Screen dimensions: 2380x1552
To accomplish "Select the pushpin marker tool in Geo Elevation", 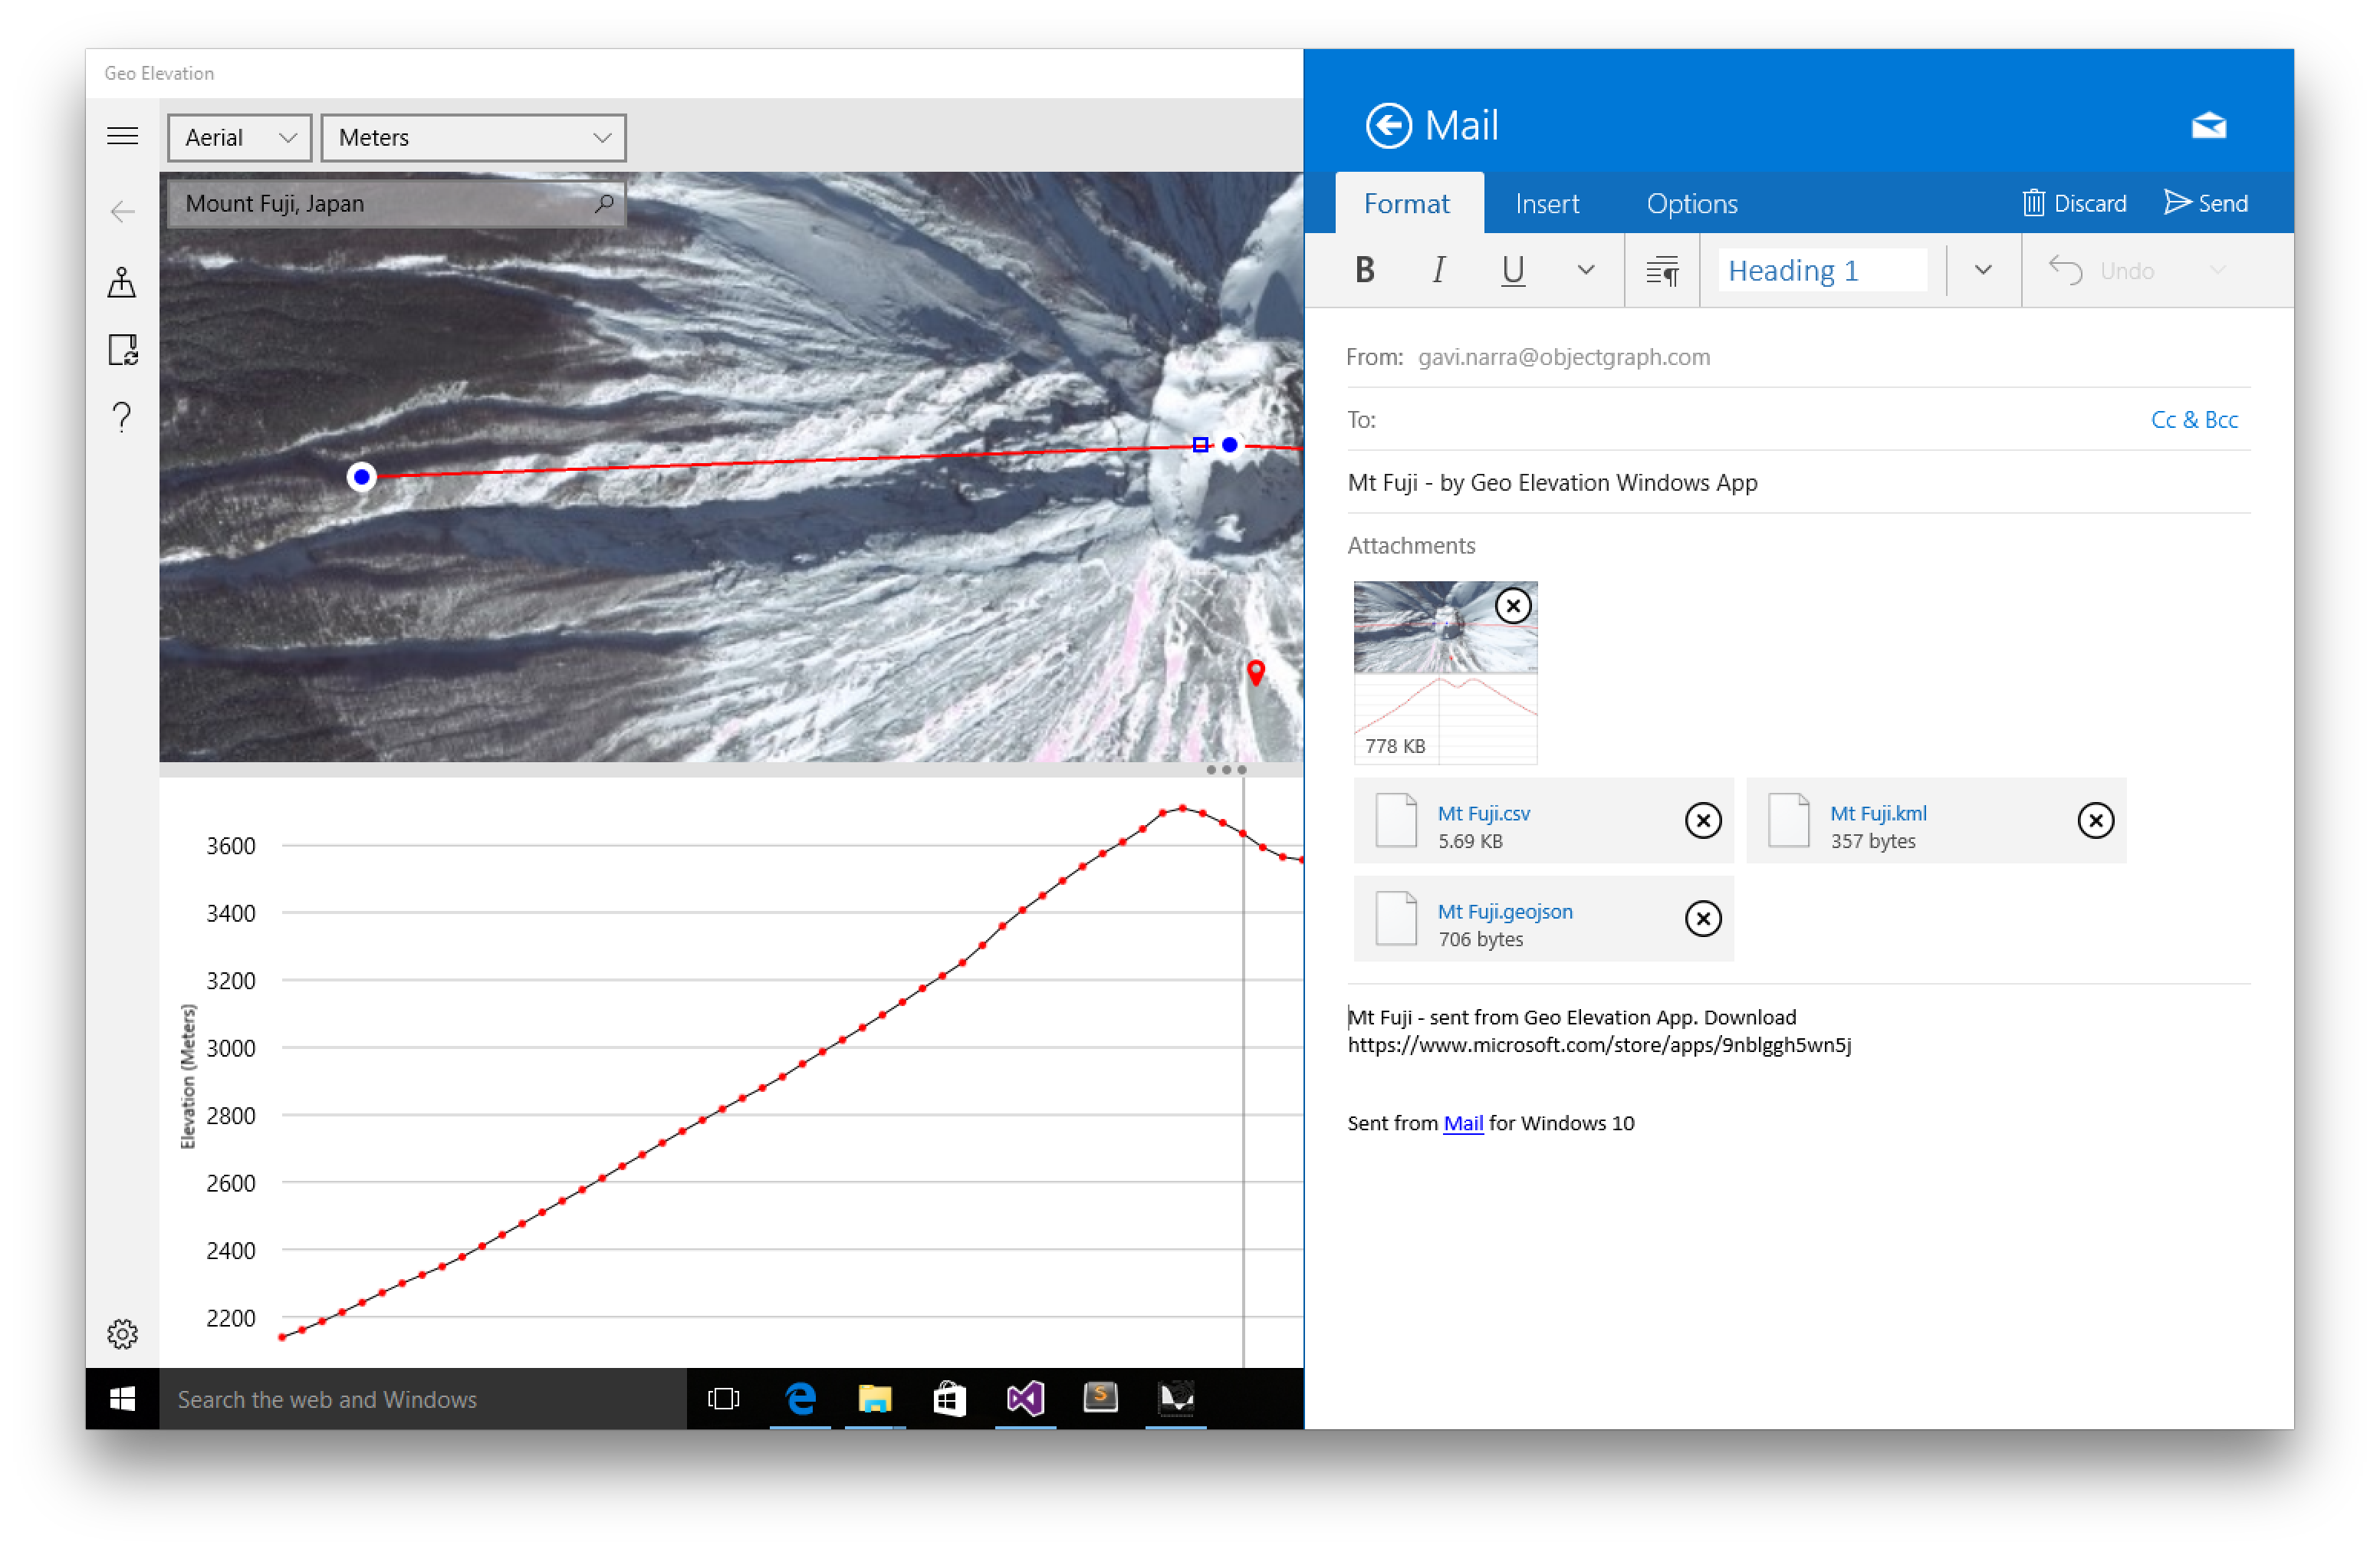I will click(122, 283).
